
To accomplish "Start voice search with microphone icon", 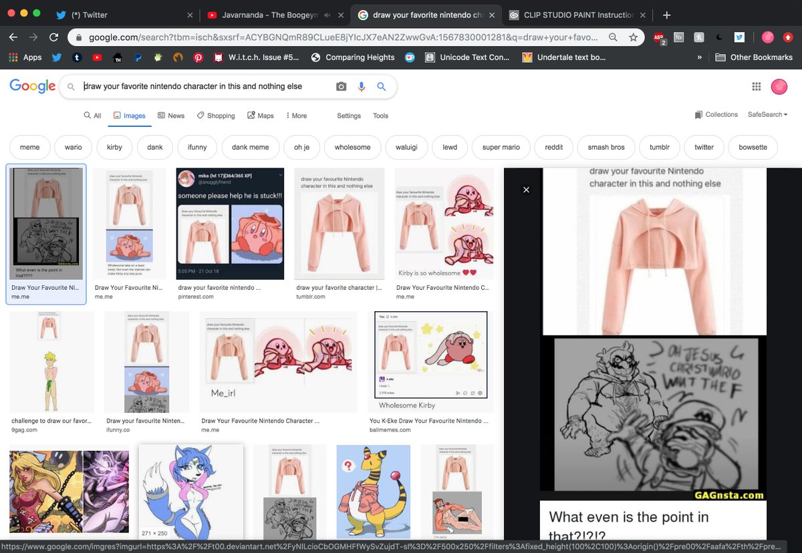I will point(362,86).
